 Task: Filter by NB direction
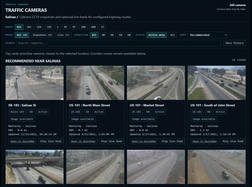pyautogui.click(x=104, y=35)
